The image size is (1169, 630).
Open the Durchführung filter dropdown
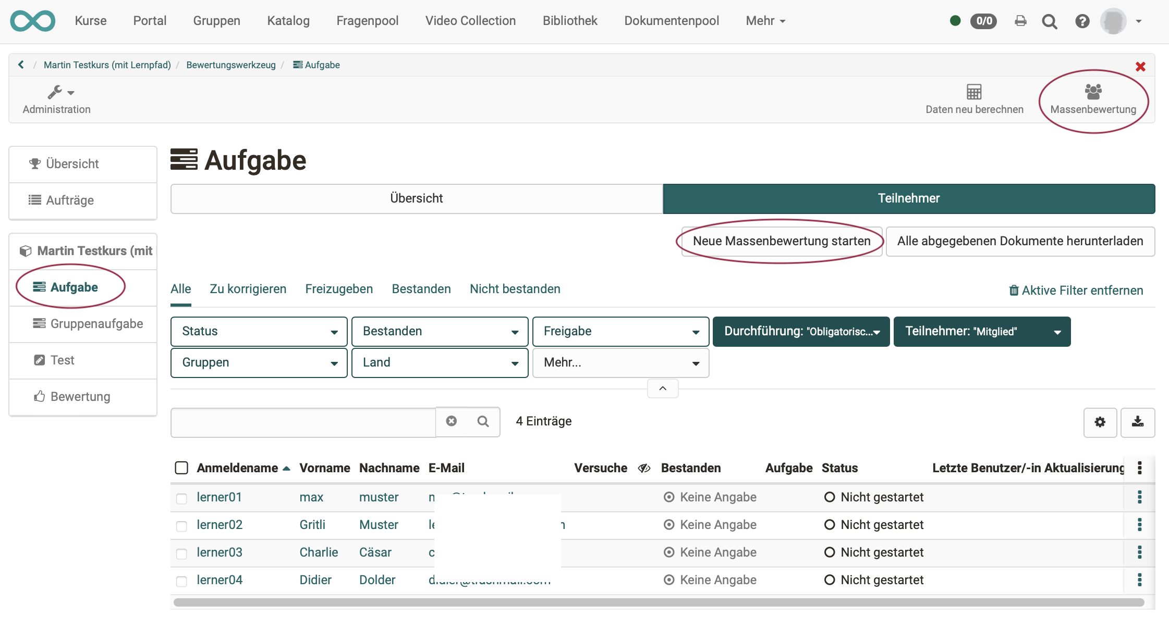[801, 332]
